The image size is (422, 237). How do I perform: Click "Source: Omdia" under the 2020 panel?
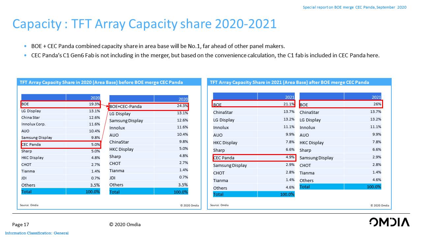pos(29,205)
